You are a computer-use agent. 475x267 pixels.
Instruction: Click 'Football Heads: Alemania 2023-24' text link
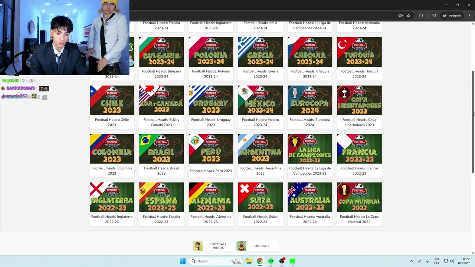coord(359,25)
